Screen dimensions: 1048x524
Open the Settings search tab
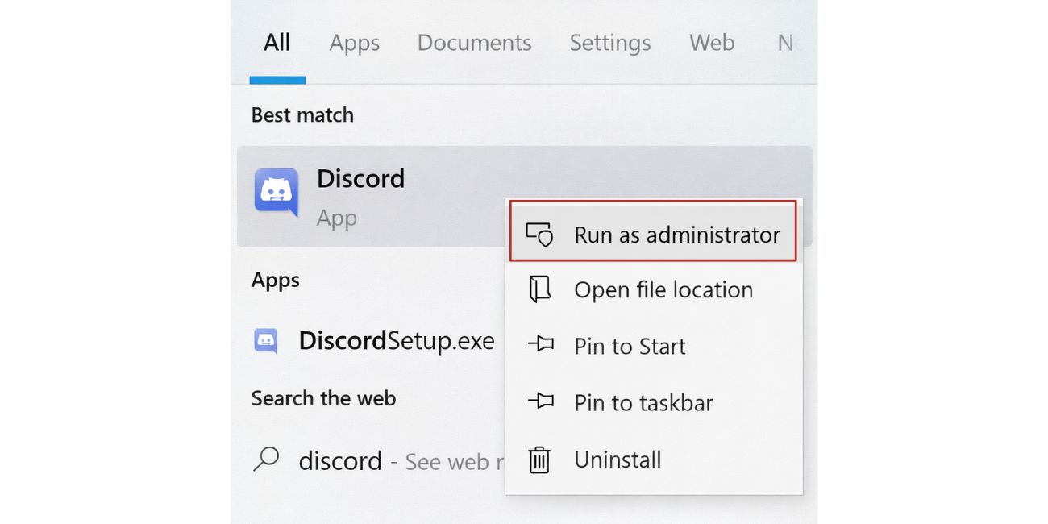[609, 43]
